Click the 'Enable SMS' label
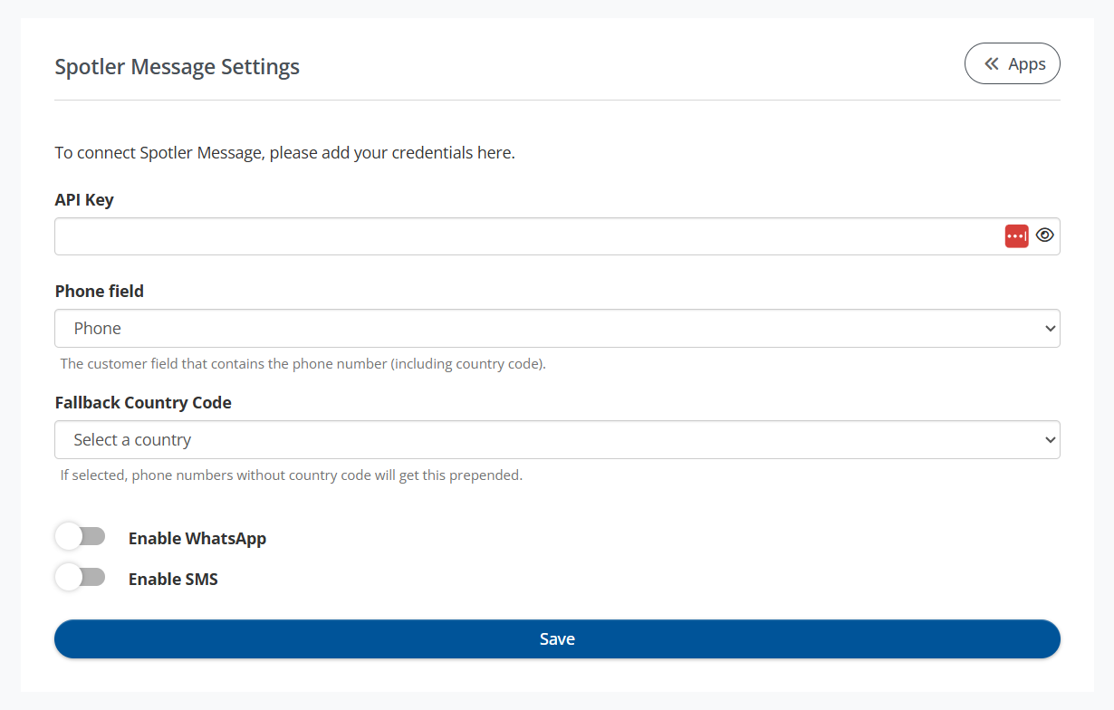 [x=173, y=580]
